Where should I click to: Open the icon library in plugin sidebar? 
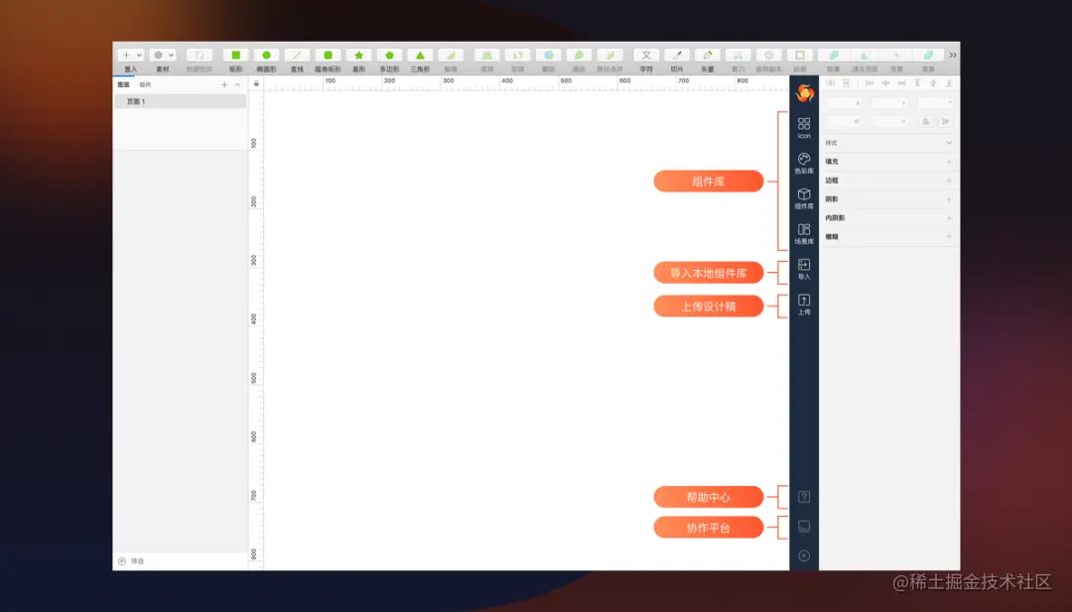[804, 127]
